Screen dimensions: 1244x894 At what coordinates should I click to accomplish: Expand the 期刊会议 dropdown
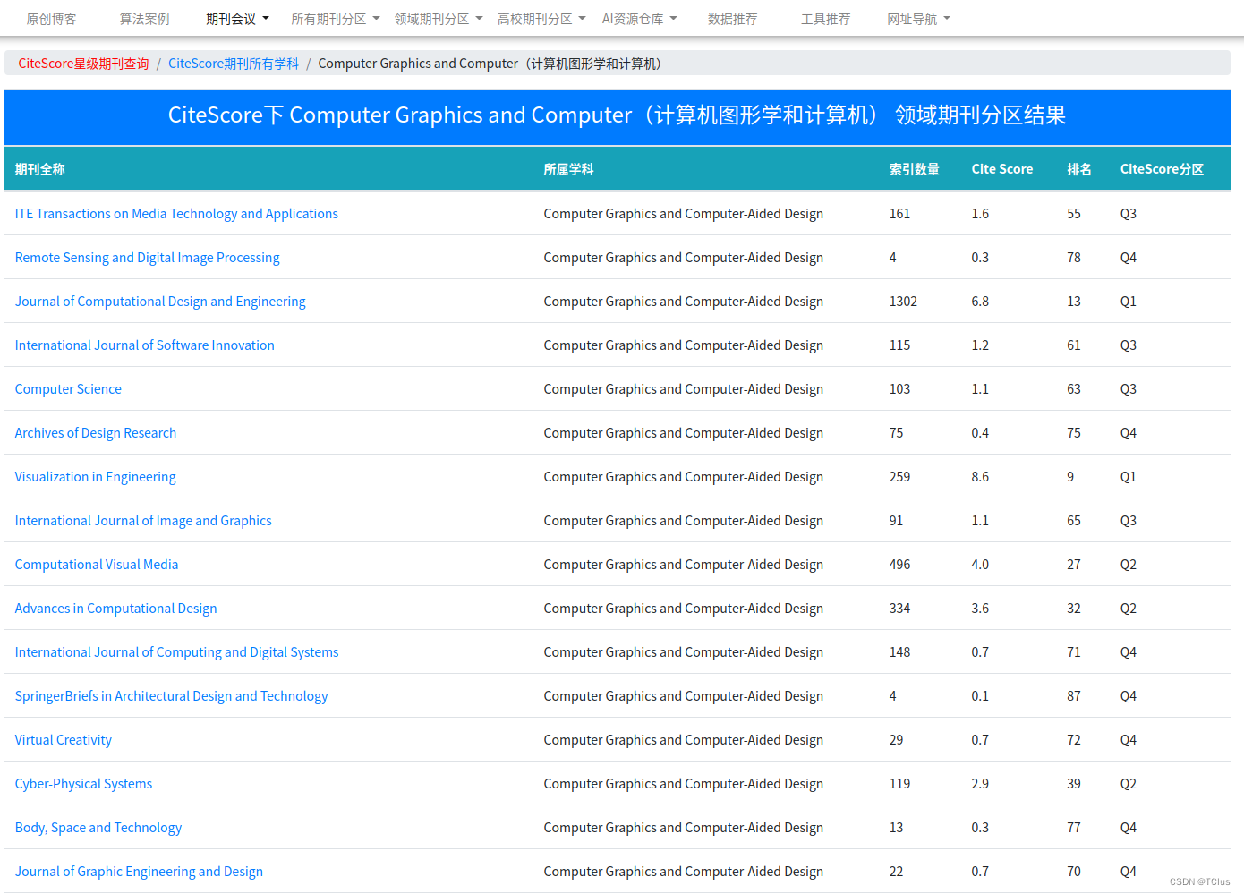click(237, 19)
